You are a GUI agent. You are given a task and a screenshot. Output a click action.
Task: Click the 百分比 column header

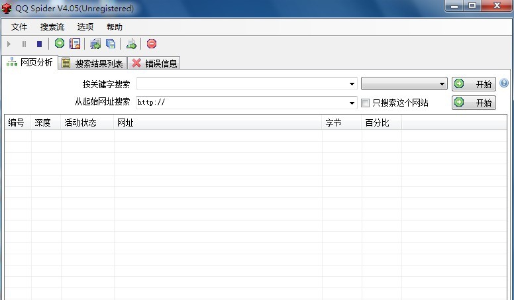[x=382, y=123]
